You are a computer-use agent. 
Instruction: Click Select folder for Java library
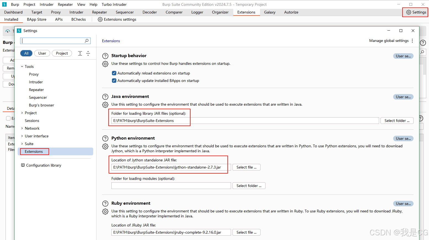pos(397,121)
